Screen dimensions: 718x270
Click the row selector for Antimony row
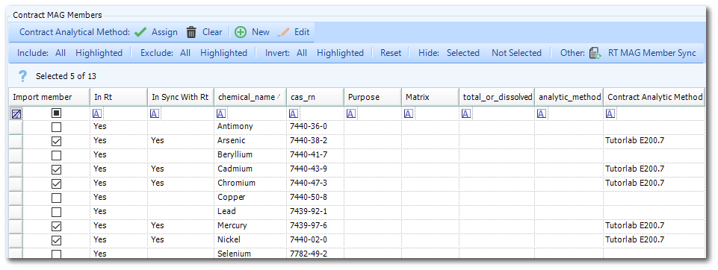click(16, 127)
